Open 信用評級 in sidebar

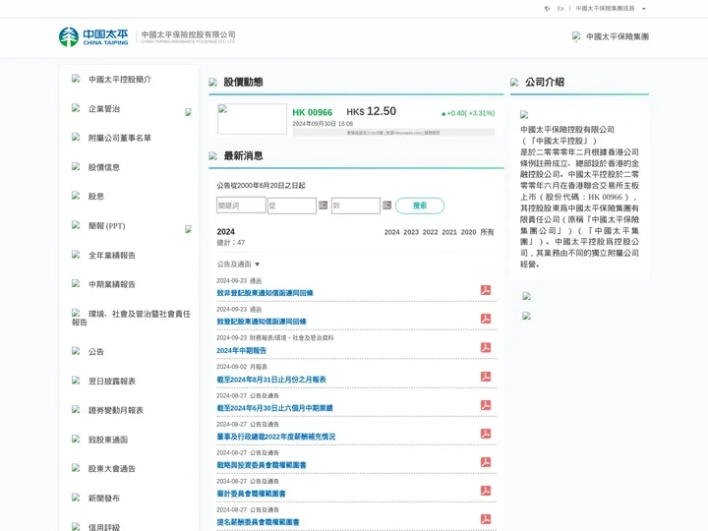point(104,527)
